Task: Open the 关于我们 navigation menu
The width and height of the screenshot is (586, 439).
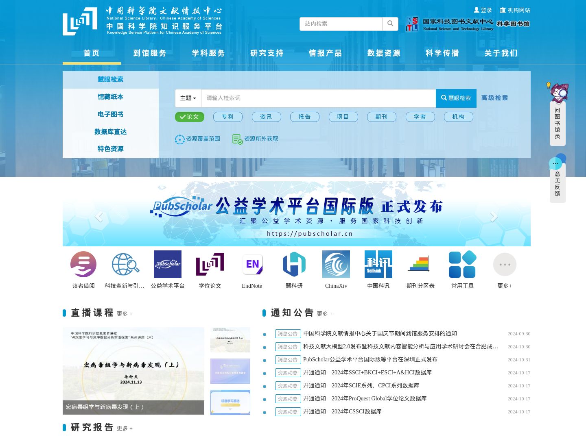Action: 501,53
